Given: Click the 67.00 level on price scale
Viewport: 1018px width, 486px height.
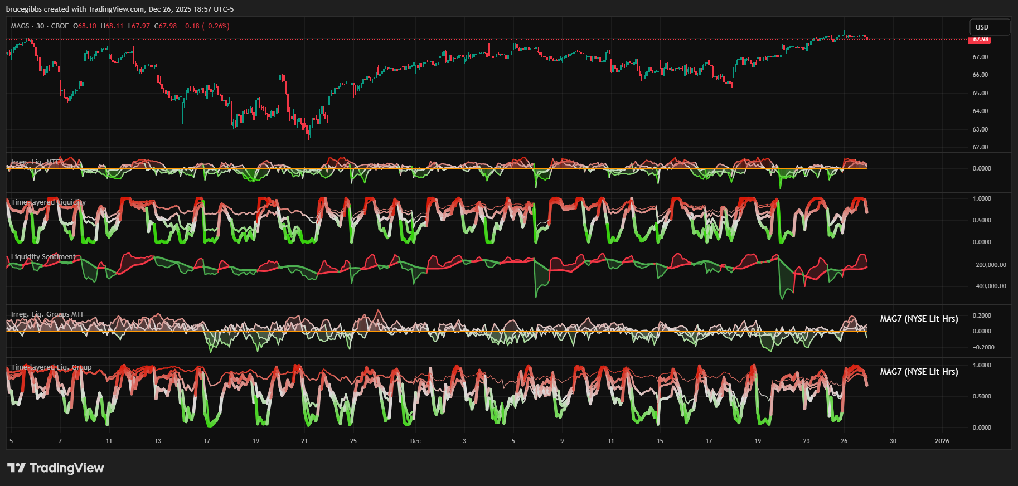Looking at the screenshot, I should (980, 57).
